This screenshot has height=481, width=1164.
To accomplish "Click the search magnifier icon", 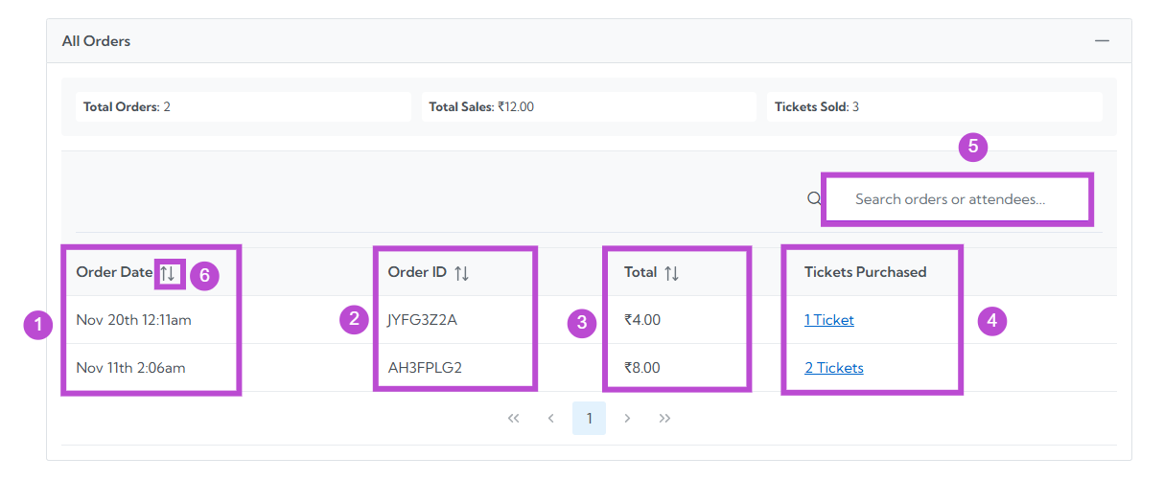I will (x=814, y=199).
